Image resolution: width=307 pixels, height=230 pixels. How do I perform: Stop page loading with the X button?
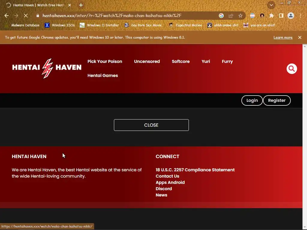click(26, 16)
